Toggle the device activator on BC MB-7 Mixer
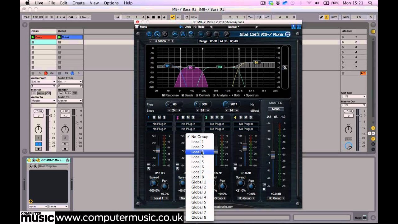The width and height of the screenshot is (398, 224). pyautogui.click(x=29, y=160)
